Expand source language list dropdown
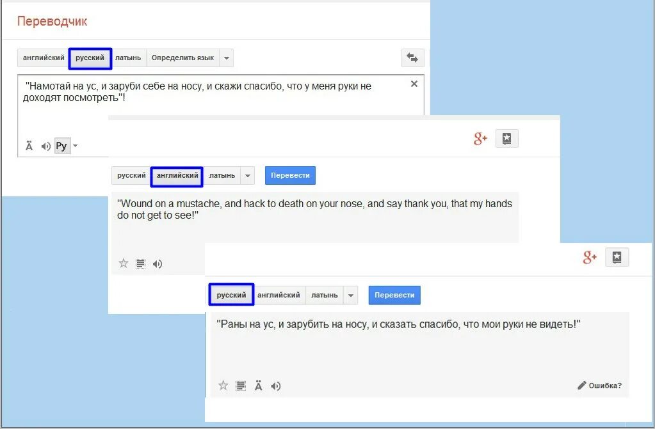 click(227, 58)
